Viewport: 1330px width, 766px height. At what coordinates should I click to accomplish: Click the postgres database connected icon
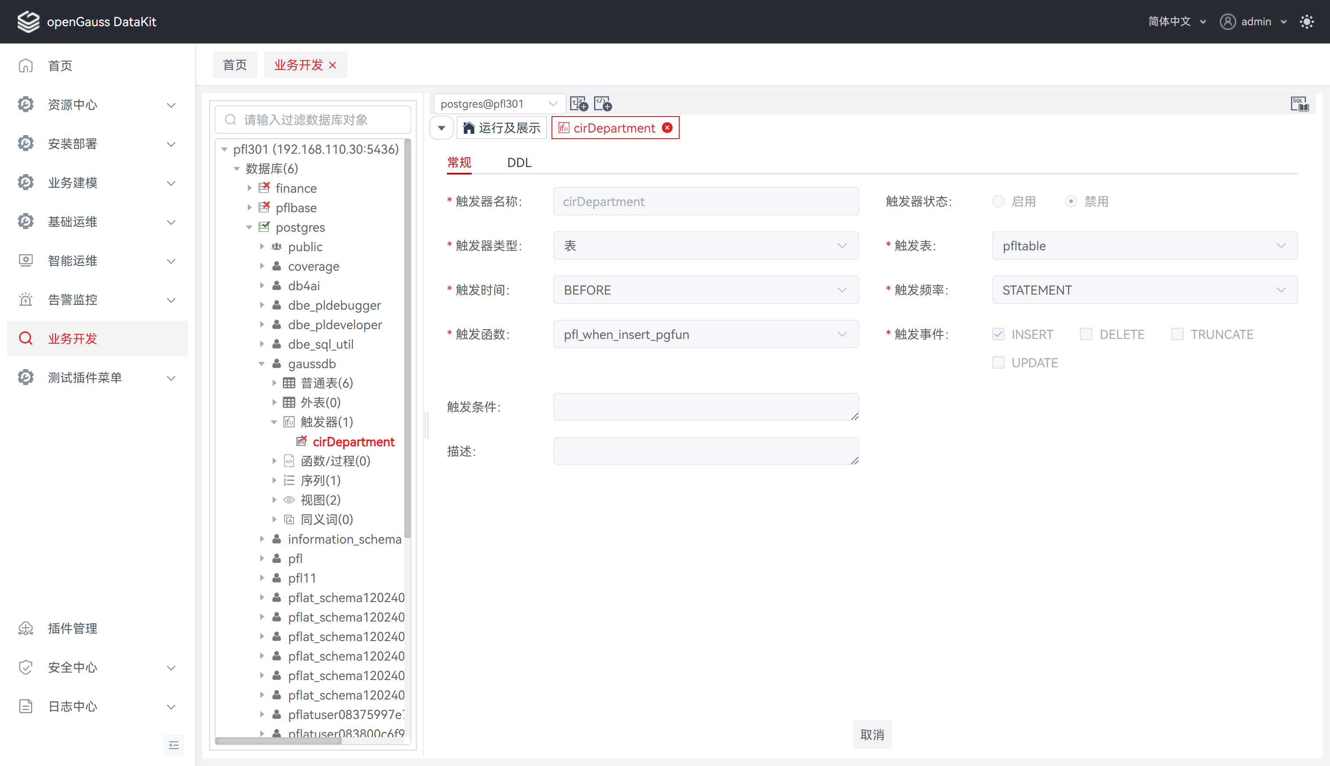click(x=264, y=227)
